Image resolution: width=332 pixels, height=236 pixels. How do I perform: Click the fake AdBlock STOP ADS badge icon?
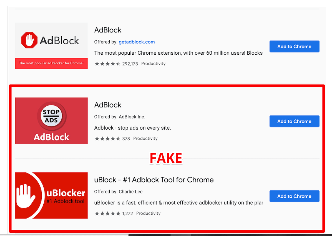click(51, 116)
